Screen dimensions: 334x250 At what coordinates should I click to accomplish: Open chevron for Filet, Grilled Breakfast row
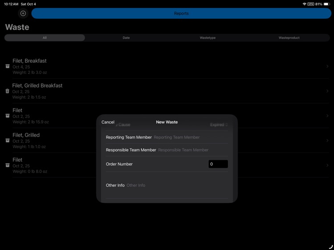tap(327, 91)
